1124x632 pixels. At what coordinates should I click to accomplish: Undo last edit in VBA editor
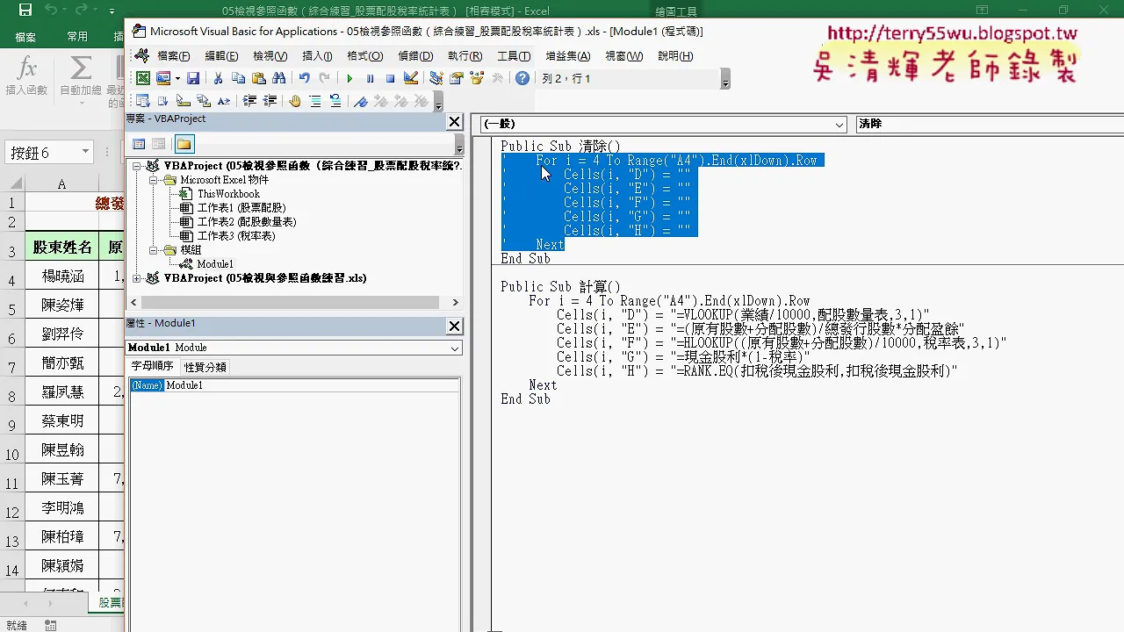pos(304,78)
